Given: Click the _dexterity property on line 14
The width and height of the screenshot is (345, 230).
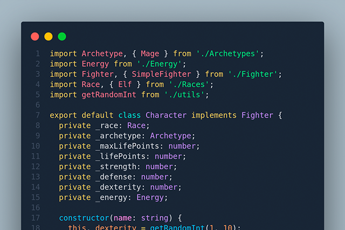Looking at the screenshot, I should click(x=118, y=187).
